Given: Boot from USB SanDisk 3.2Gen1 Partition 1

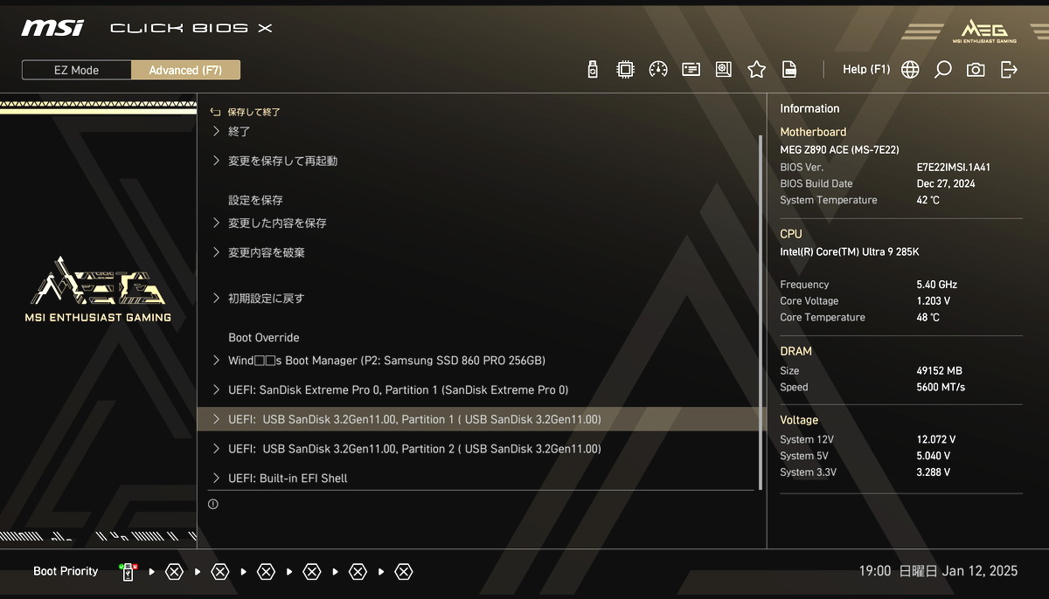Looking at the screenshot, I should (x=480, y=419).
